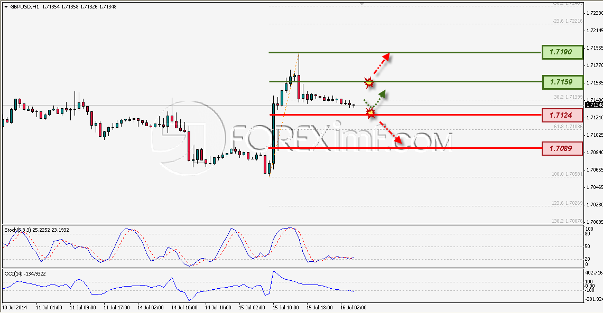This screenshot has width=603, height=313.
Task: Select the Fibonacci -23.6 1.72216 level label
Action: click(x=567, y=21)
